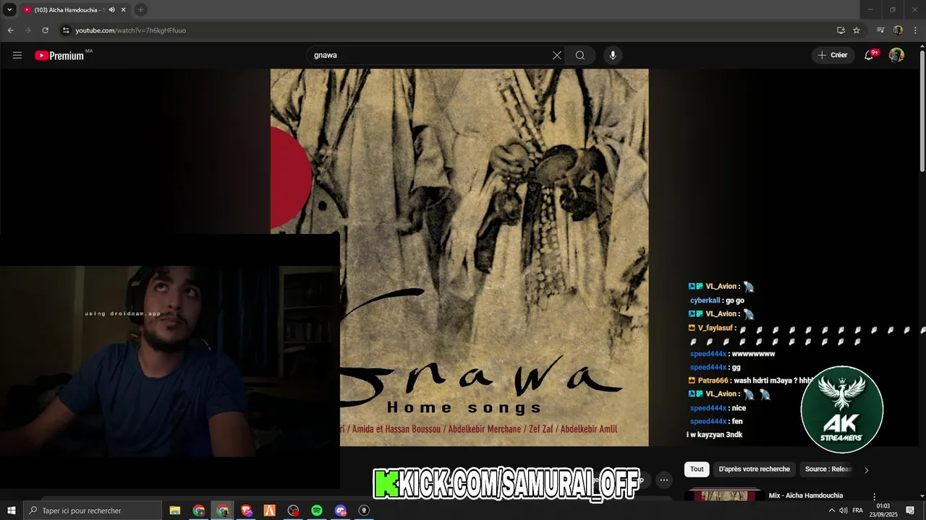Reload the YouTube page
The height and width of the screenshot is (520, 926).
tap(45, 30)
